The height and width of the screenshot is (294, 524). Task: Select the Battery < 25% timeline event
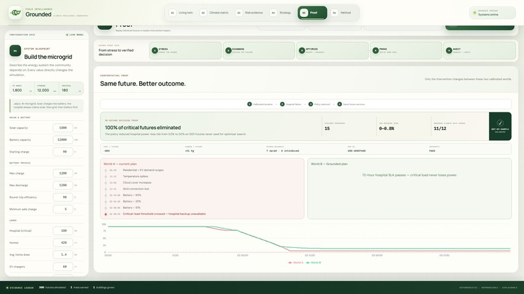tap(132, 202)
